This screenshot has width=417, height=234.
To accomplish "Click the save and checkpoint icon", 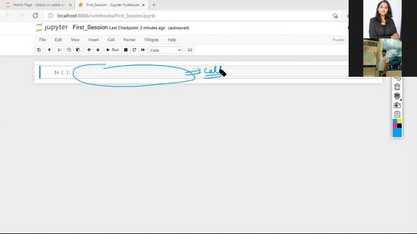I will (x=39, y=50).
